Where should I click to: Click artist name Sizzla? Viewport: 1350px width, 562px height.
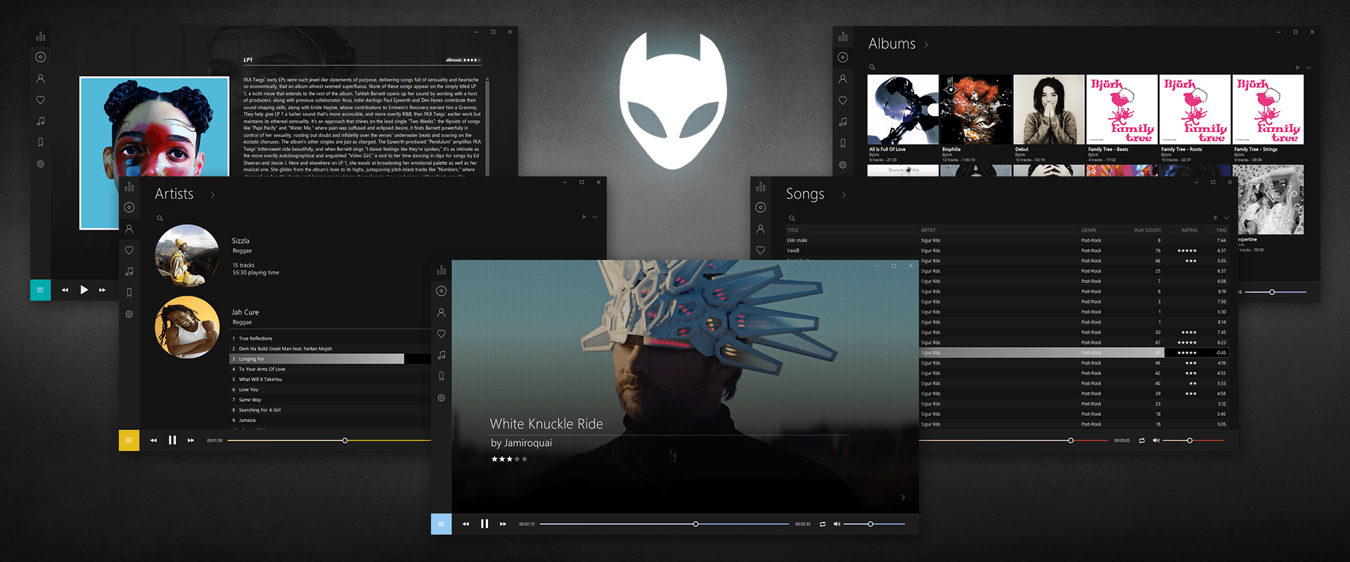(240, 241)
